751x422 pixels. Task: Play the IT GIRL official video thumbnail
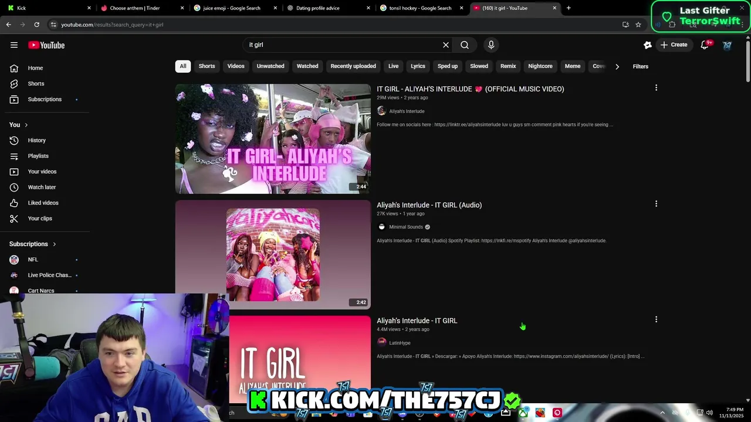click(x=273, y=139)
